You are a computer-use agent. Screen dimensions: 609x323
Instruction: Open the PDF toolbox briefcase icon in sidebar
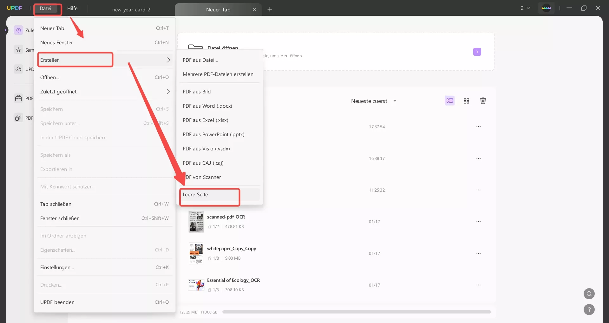pyautogui.click(x=19, y=98)
